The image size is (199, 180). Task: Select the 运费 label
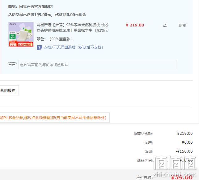click(149, 143)
